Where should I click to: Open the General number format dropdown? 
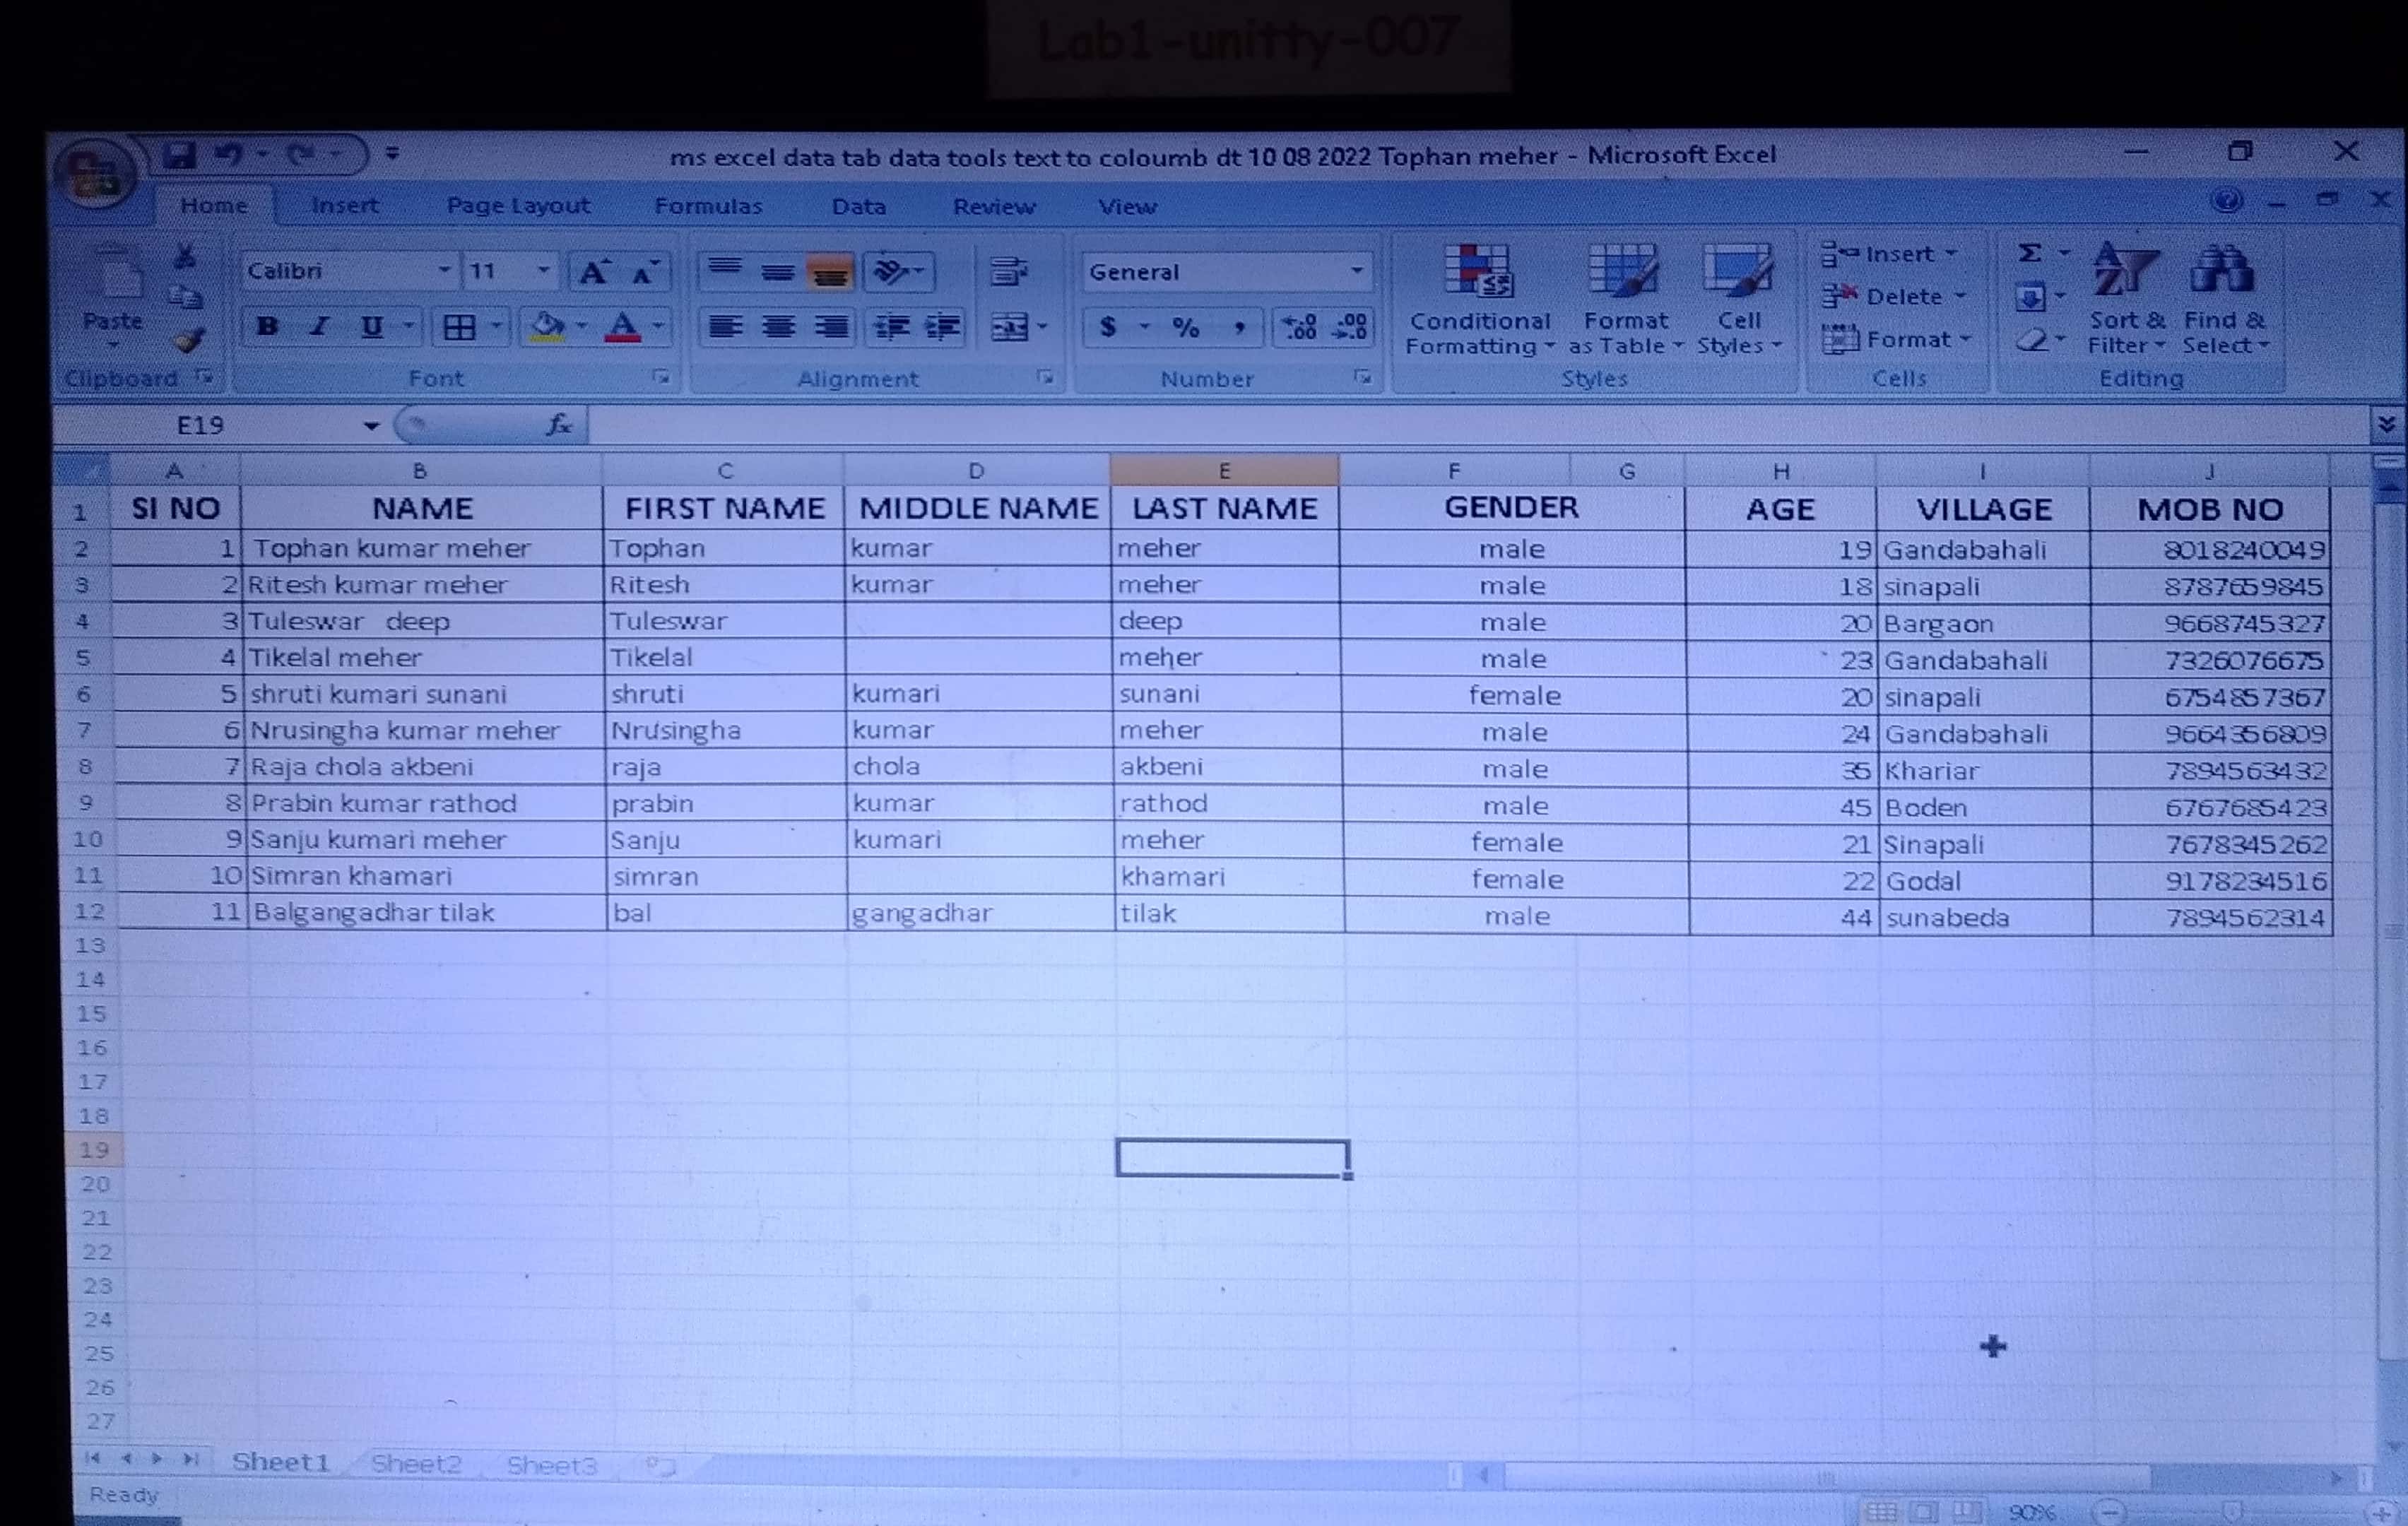[1356, 271]
